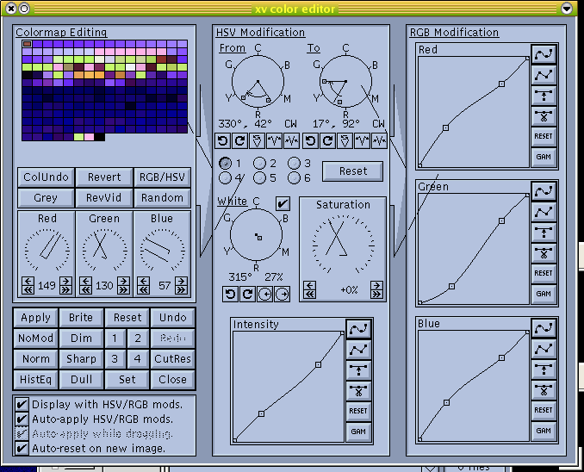Increase Red dial value by one
The height and width of the screenshot is (472, 584).
click(66, 281)
